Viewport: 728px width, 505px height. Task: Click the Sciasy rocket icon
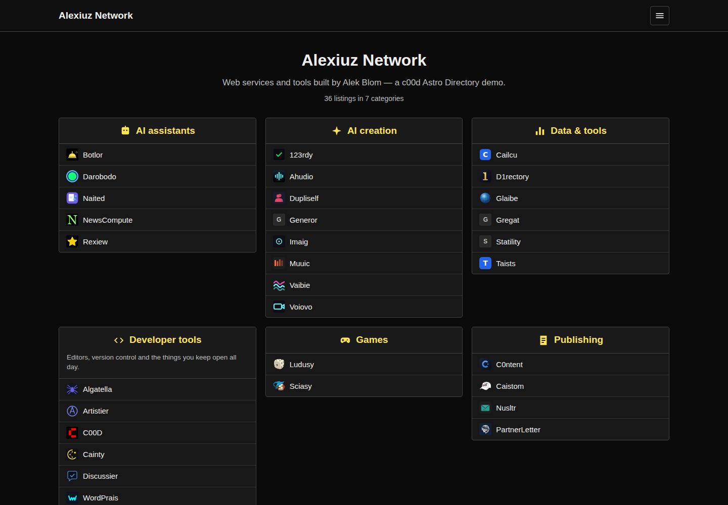coord(279,386)
